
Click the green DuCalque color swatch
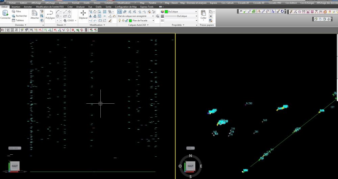[166, 11]
